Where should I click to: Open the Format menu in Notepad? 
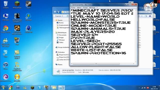click(x=85, y=8)
